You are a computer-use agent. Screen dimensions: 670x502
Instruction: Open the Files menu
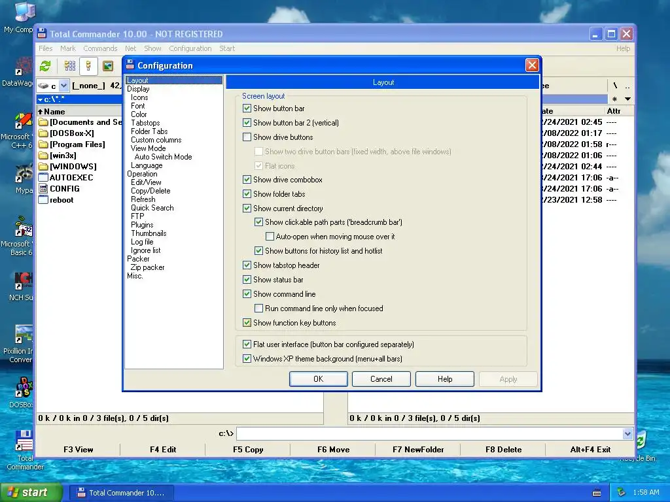tap(45, 48)
